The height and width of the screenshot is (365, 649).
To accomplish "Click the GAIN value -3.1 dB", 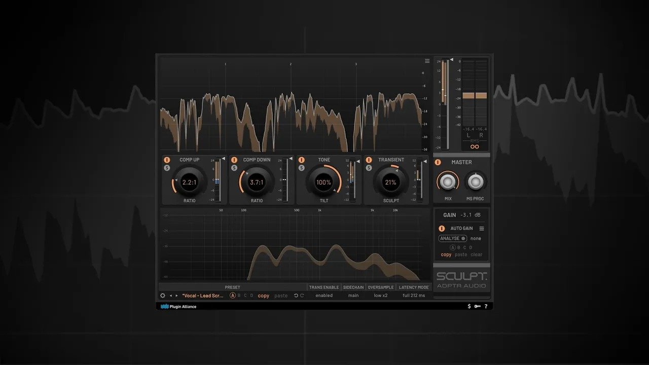I will tap(471, 215).
